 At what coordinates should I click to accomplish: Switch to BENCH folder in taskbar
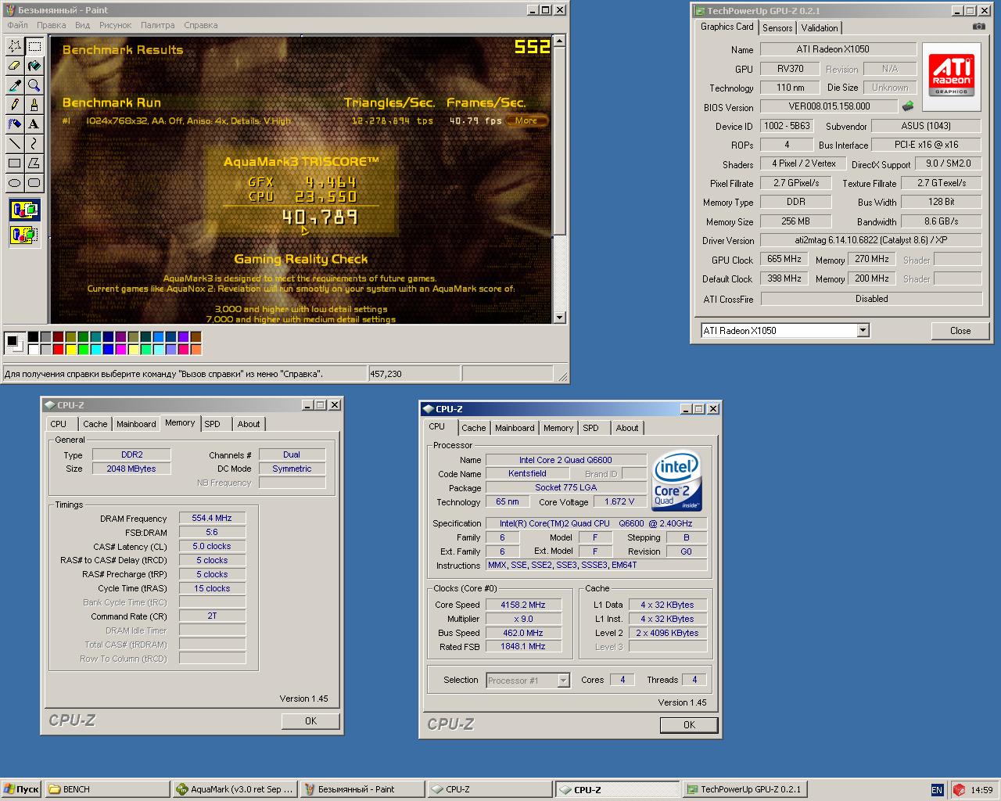tap(108, 789)
